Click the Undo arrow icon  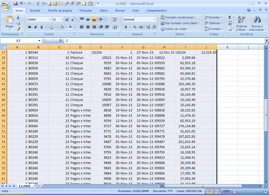coord(21,3)
